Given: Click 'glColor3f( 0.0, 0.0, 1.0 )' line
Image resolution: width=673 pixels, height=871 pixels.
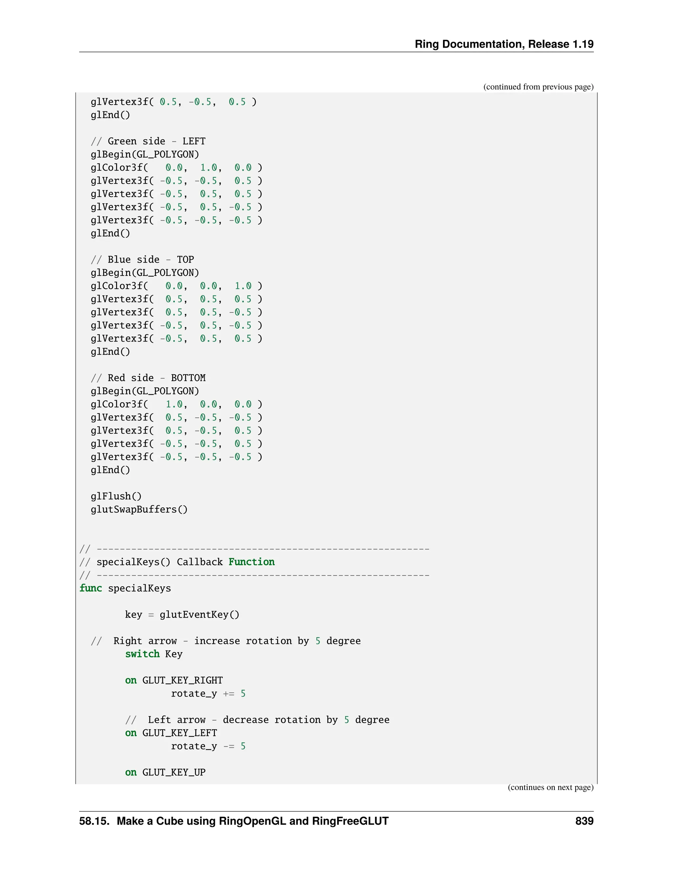Looking at the screenshot, I should (x=176, y=286).
